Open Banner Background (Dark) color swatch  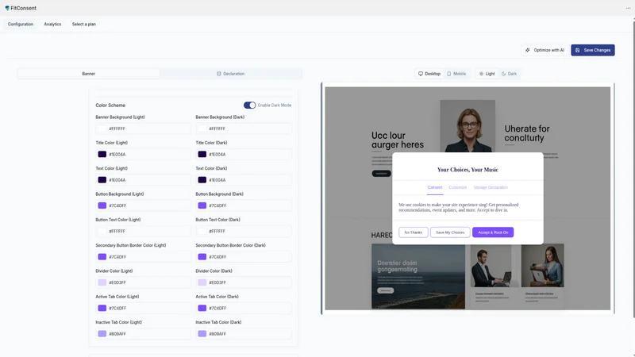pos(202,129)
